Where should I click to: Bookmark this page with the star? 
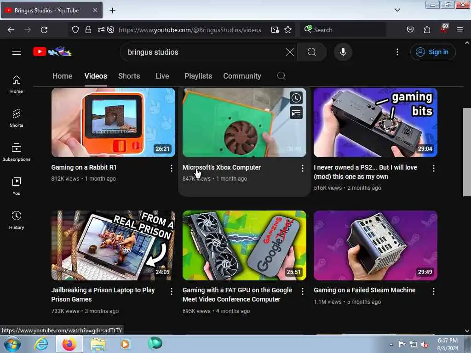[x=288, y=30]
